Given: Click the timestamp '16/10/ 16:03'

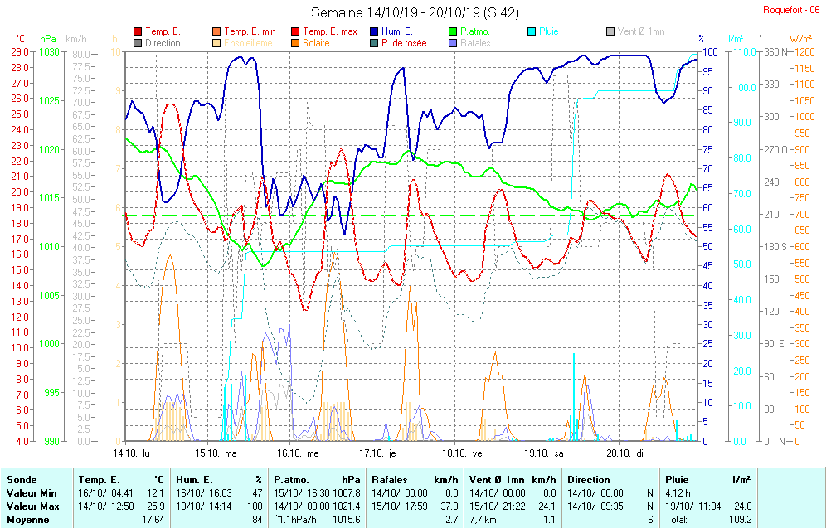Looking at the screenshot, I should (204, 493).
